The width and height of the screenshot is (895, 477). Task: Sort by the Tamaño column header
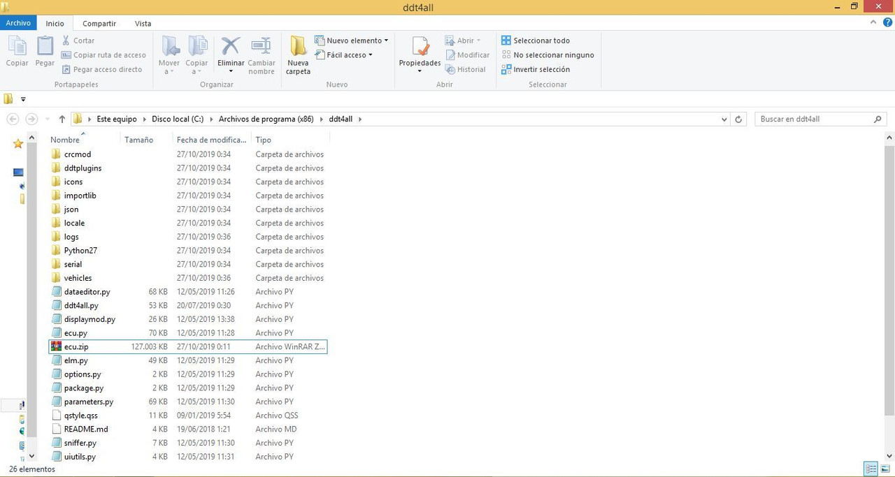[138, 140]
